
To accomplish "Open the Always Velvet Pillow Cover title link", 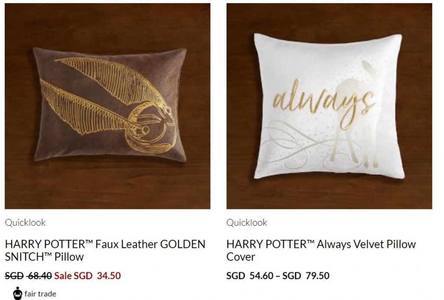I will coord(321,251).
